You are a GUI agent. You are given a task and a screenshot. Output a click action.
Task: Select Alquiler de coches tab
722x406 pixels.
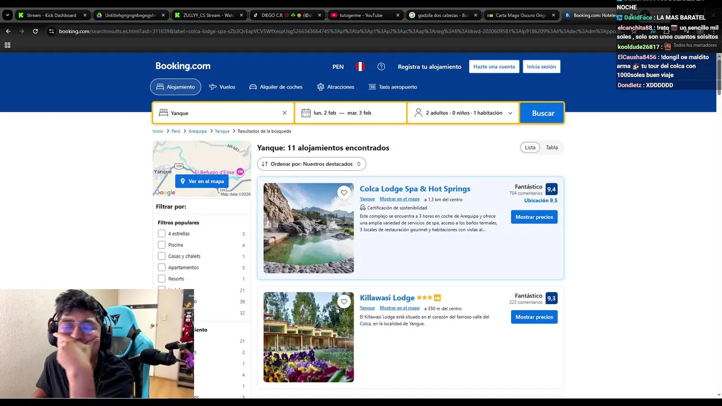(x=276, y=87)
